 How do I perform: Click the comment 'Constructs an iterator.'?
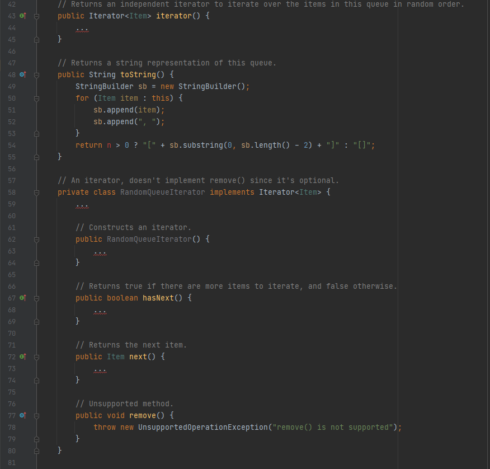pyautogui.click(x=133, y=228)
